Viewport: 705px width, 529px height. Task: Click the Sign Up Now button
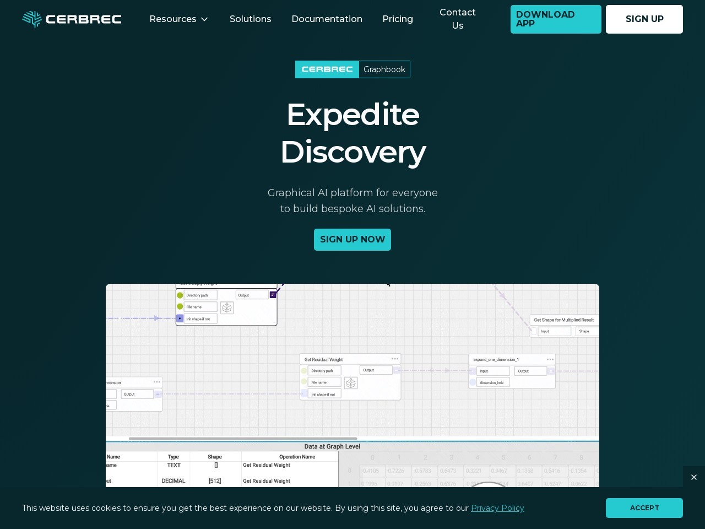pos(352,240)
